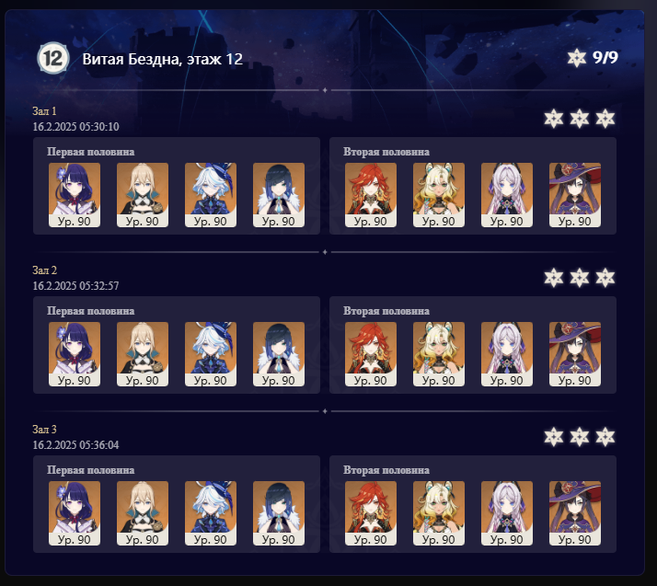Select white-haired blue hat character in Зал 3
This screenshot has width=657, height=586.
pos(211,513)
